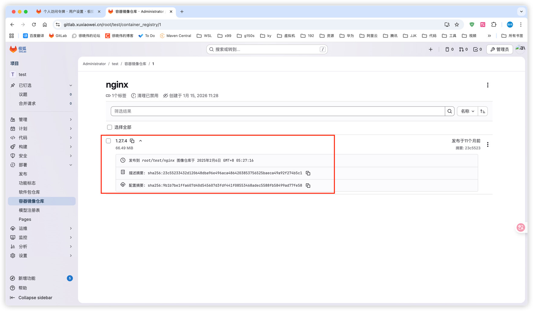Open the 名称 sort dropdown
This screenshot has height=311, width=533.
click(x=467, y=111)
